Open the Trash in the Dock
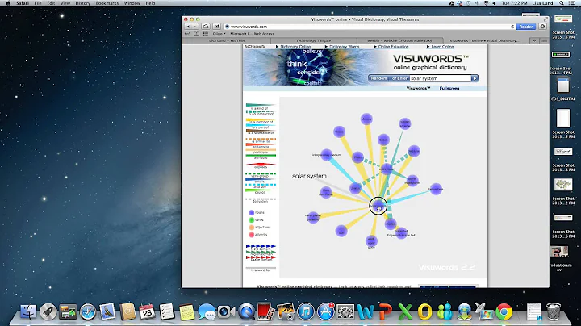This screenshot has height=326, width=581. click(554, 311)
